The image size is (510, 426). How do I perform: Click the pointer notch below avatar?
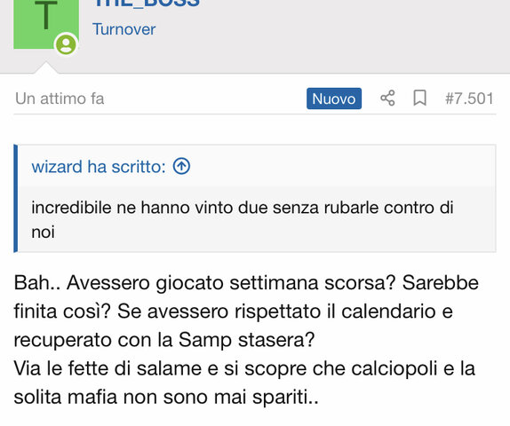(46, 67)
